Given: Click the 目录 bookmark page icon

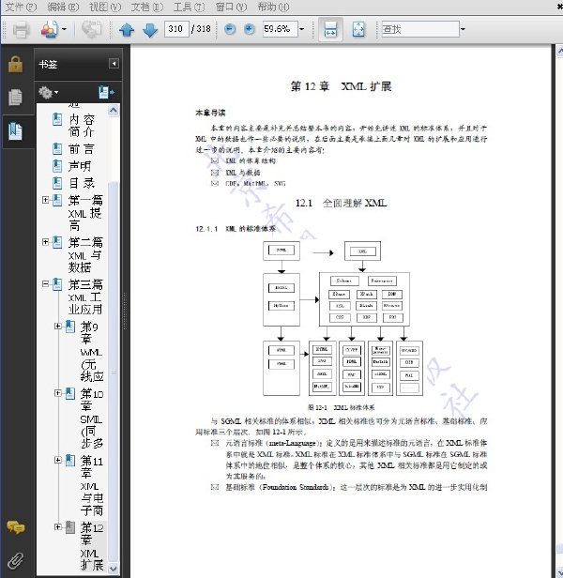Looking at the screenshot, I should (x=57, y=183).
